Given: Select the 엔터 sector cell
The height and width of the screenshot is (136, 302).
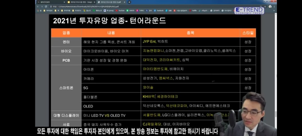Looking at the screenshot, I should [x=66, y=42].
